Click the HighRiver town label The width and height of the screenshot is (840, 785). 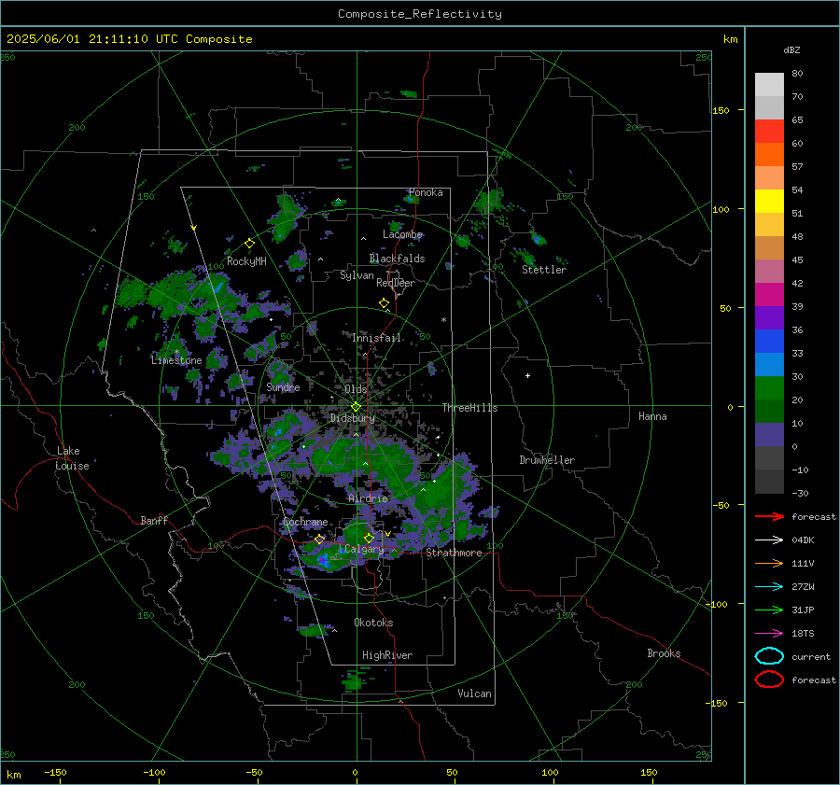point(387,655)
